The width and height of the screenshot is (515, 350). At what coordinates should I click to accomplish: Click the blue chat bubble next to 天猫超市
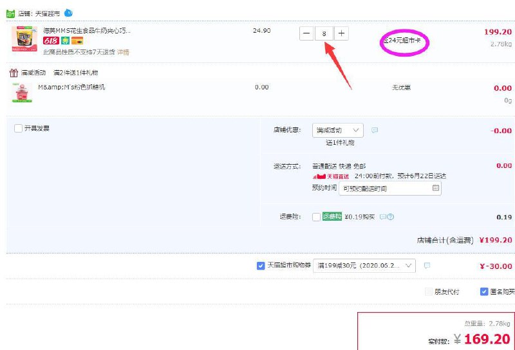(x=68, y=13)
